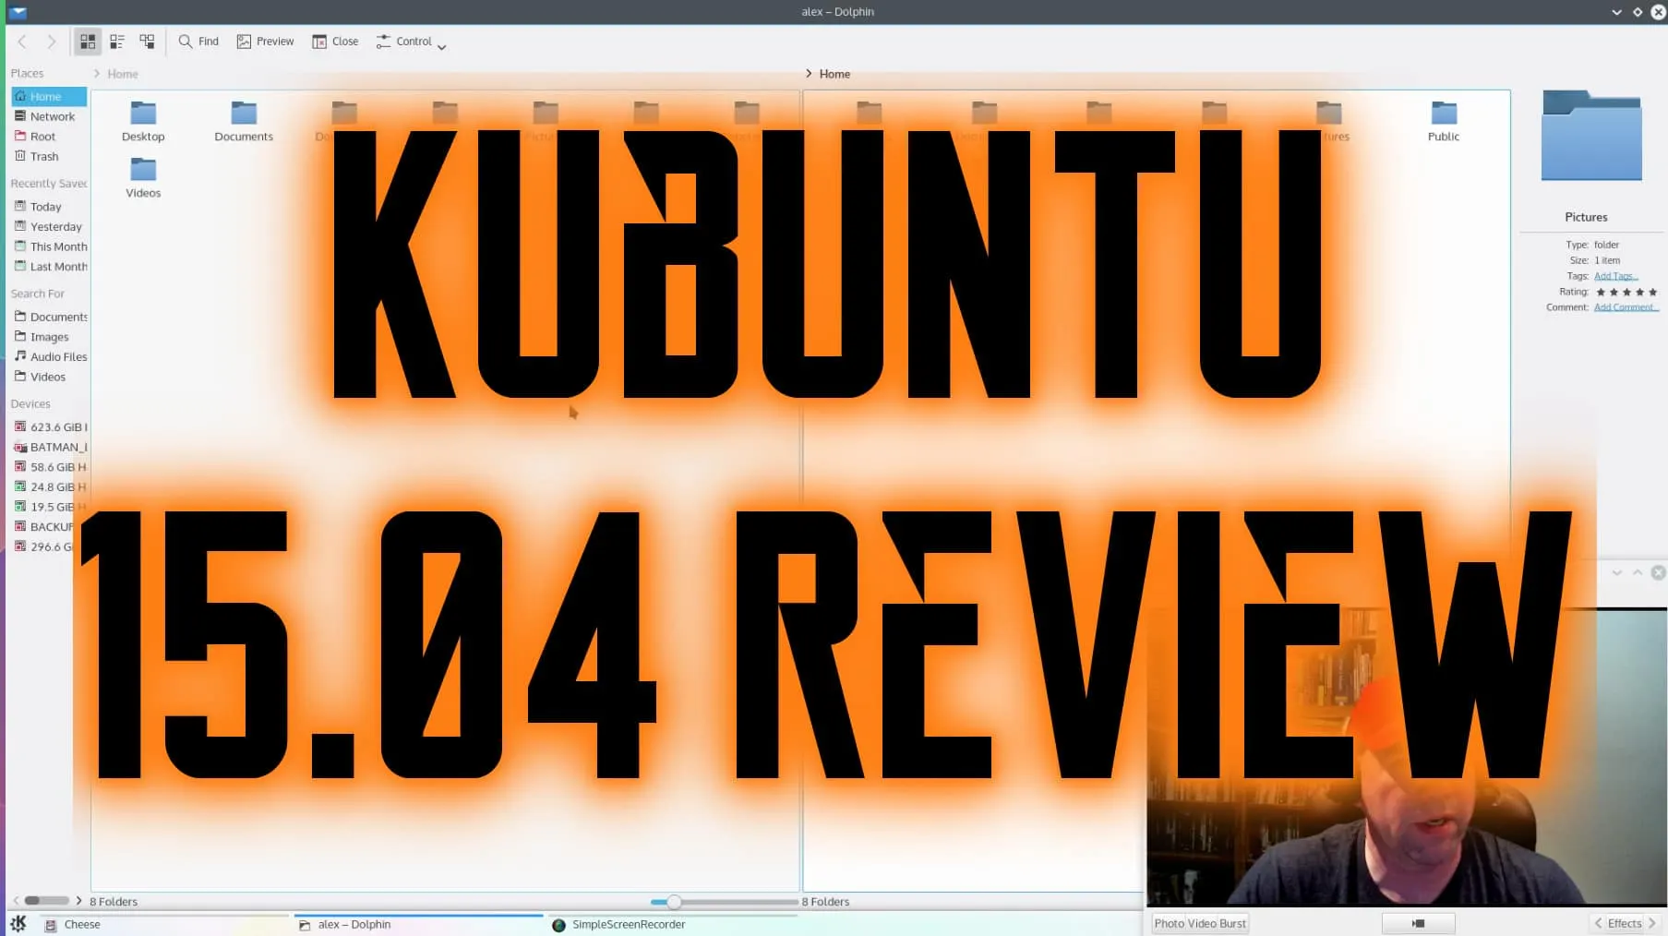Select Home in Places panel
Viewport: 1668px width, 936px height.
coord(49,96)
